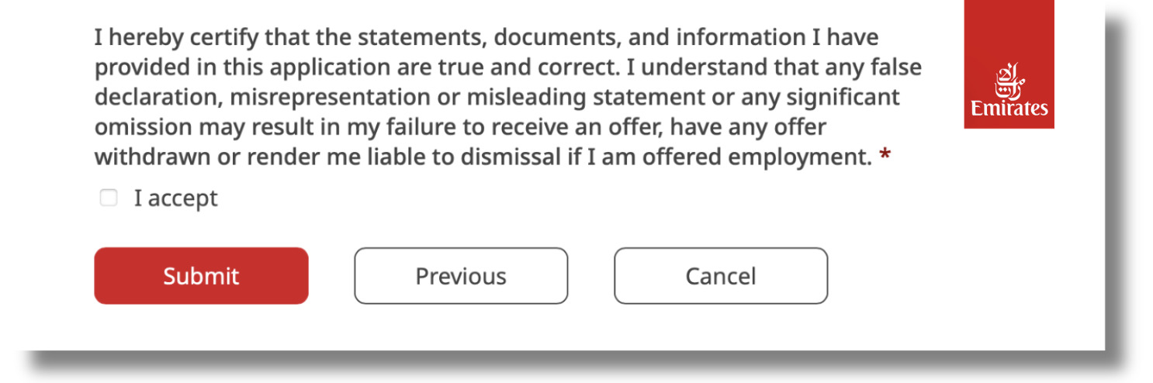Tick the 'I accept' checkbox

(x=108, y=198)
